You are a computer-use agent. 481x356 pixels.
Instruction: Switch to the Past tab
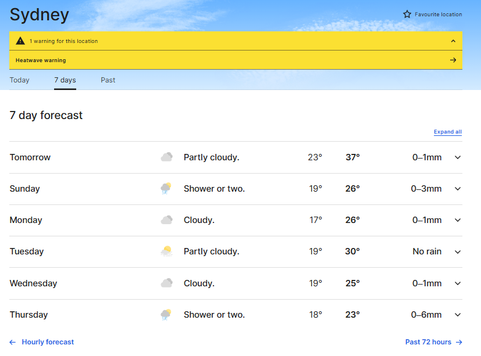pos(108,80)
